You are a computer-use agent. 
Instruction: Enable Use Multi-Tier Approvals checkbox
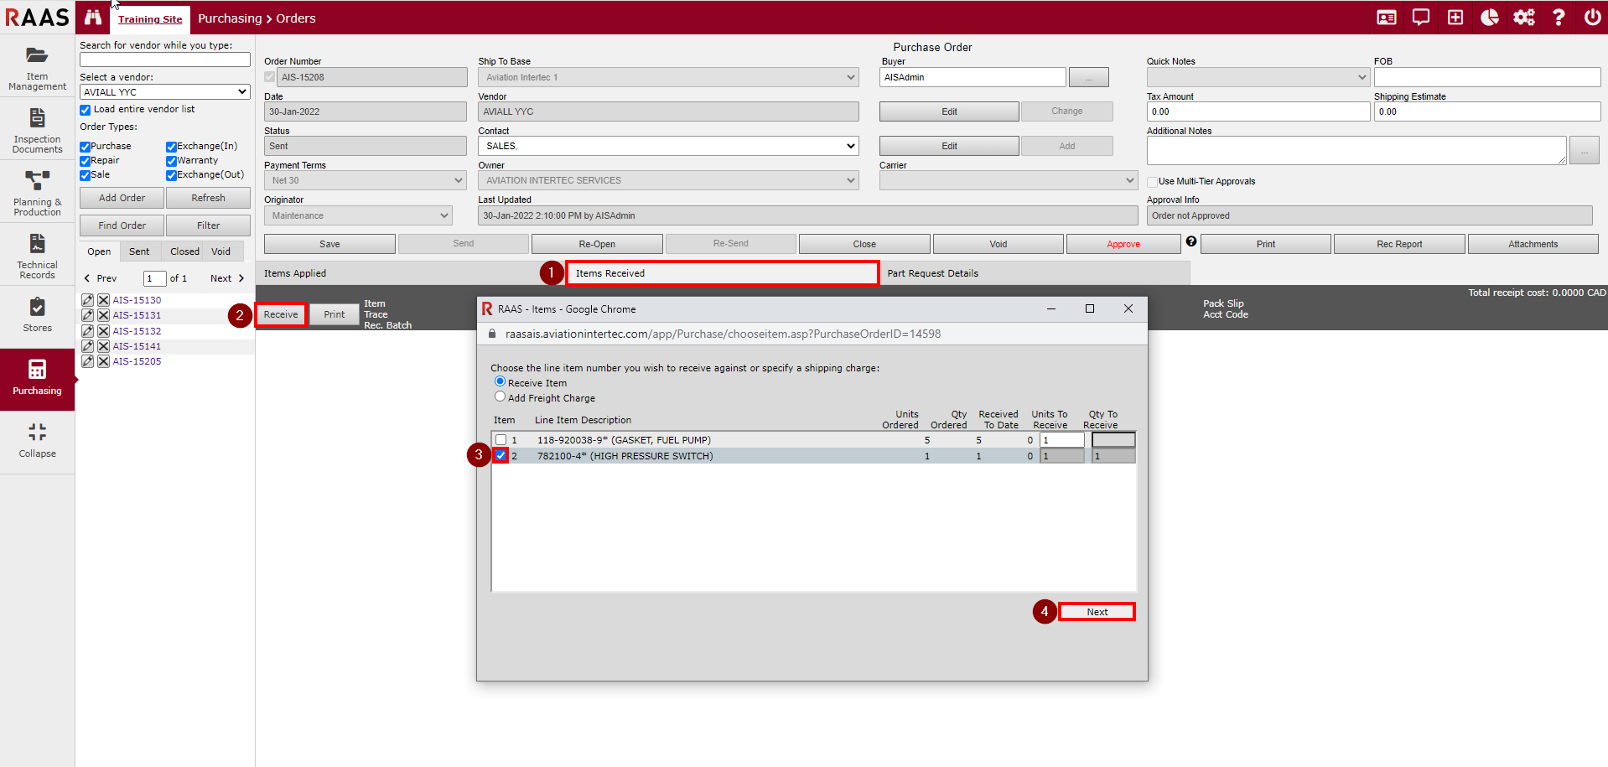(1153, 182)
